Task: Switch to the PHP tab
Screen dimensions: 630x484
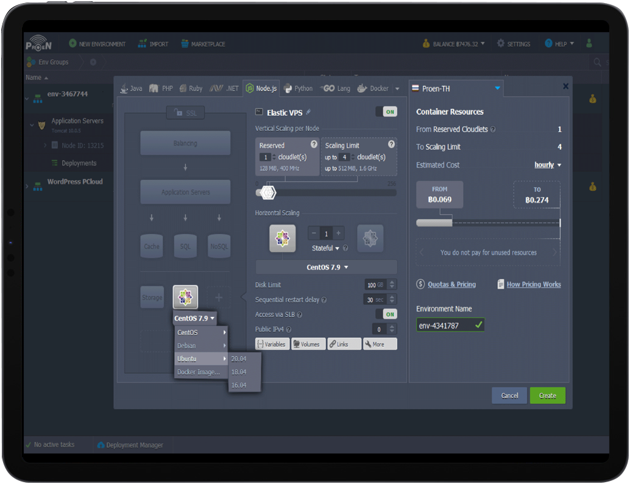Action: coord(161,88)
